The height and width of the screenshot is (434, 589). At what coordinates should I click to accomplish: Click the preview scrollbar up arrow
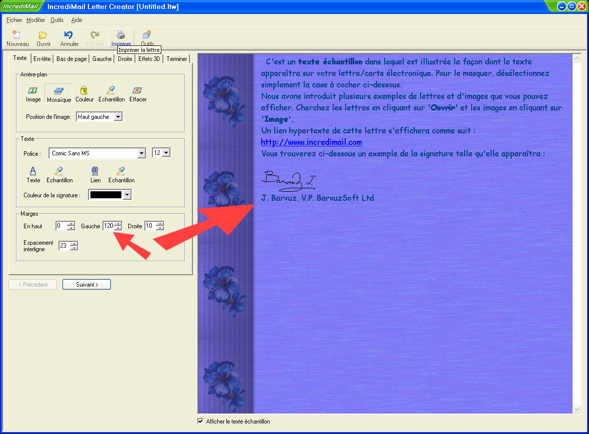(x=577, y=58)
